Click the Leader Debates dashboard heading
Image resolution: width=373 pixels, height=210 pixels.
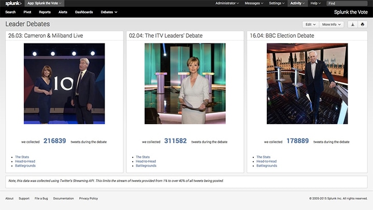coord(27,24)
